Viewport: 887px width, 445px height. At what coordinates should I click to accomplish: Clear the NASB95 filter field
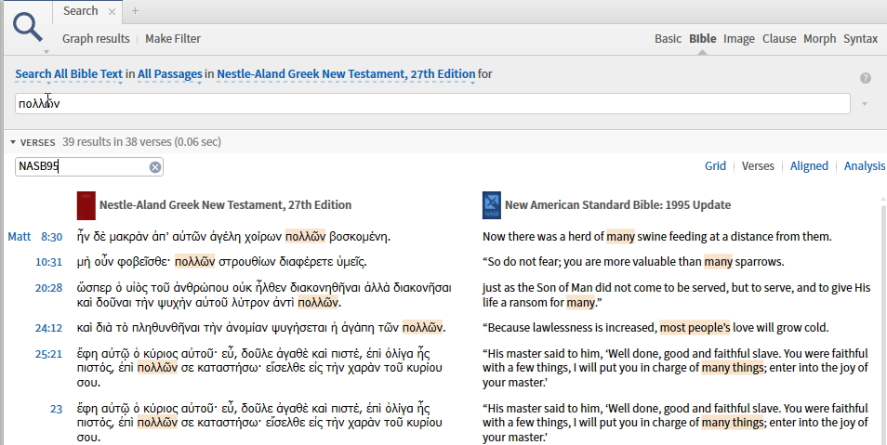(x=155, y=167)
